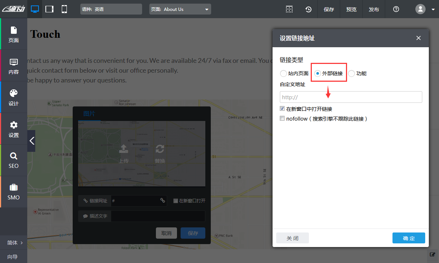
Task: Open the 设计 palette panel
Action: point(13,97)
